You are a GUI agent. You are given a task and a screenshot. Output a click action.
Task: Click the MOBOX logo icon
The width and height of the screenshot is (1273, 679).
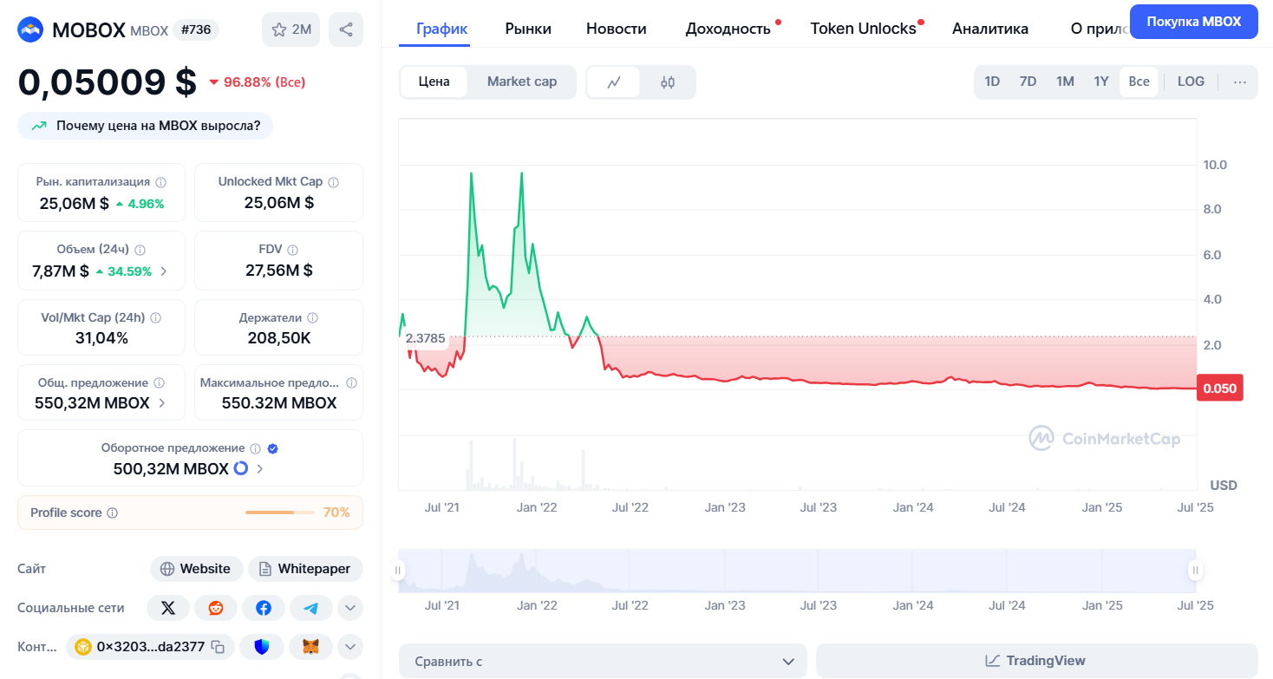point(31,30)
